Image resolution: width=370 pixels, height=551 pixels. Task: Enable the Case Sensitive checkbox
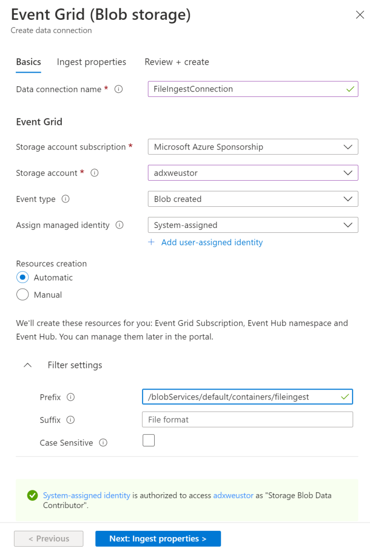(148, 440)
